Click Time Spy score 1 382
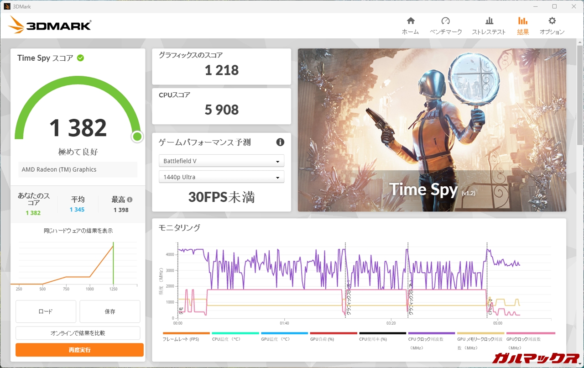This screenshot has height=368, width=584. 78,128
